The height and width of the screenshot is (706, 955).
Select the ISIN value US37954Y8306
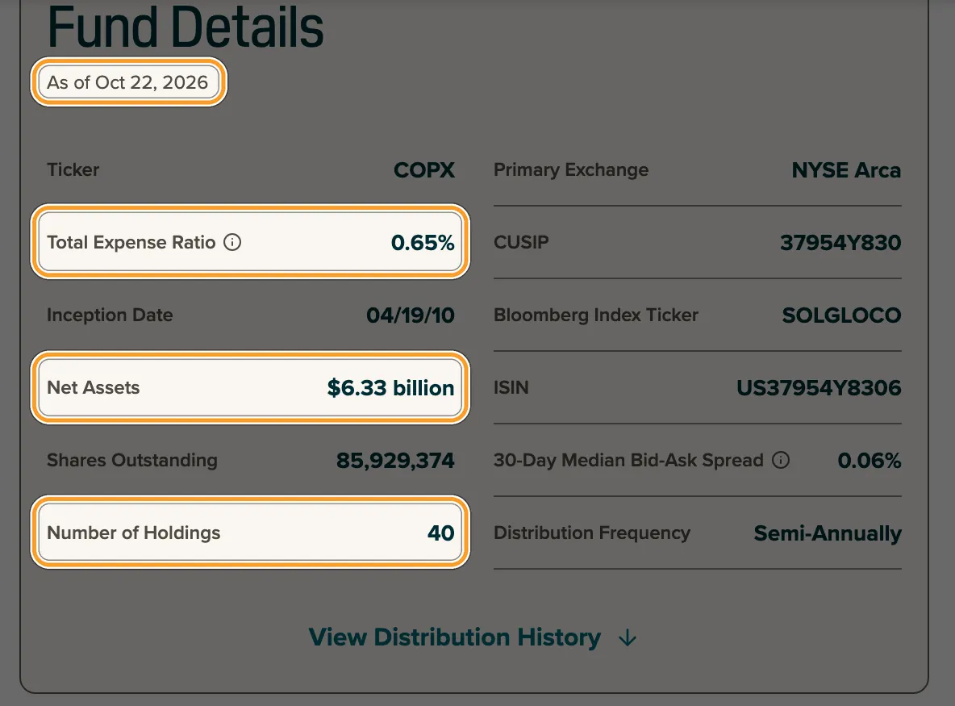click(x=819, y=388)
